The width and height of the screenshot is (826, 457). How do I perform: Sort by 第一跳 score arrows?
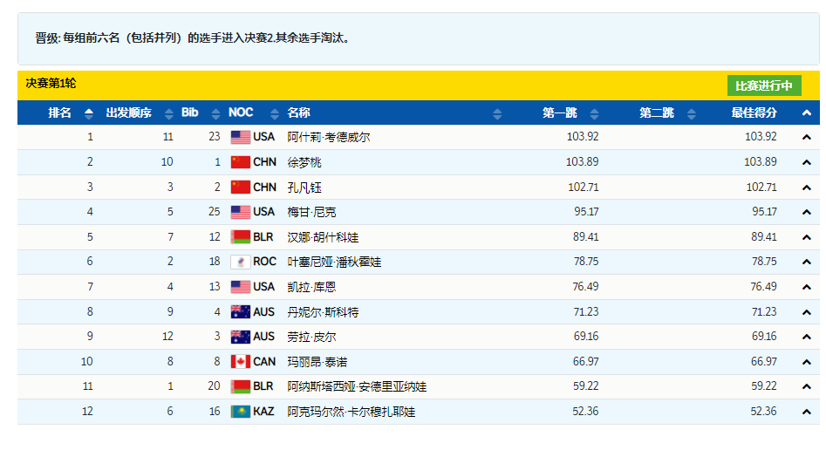pos(595,113)
